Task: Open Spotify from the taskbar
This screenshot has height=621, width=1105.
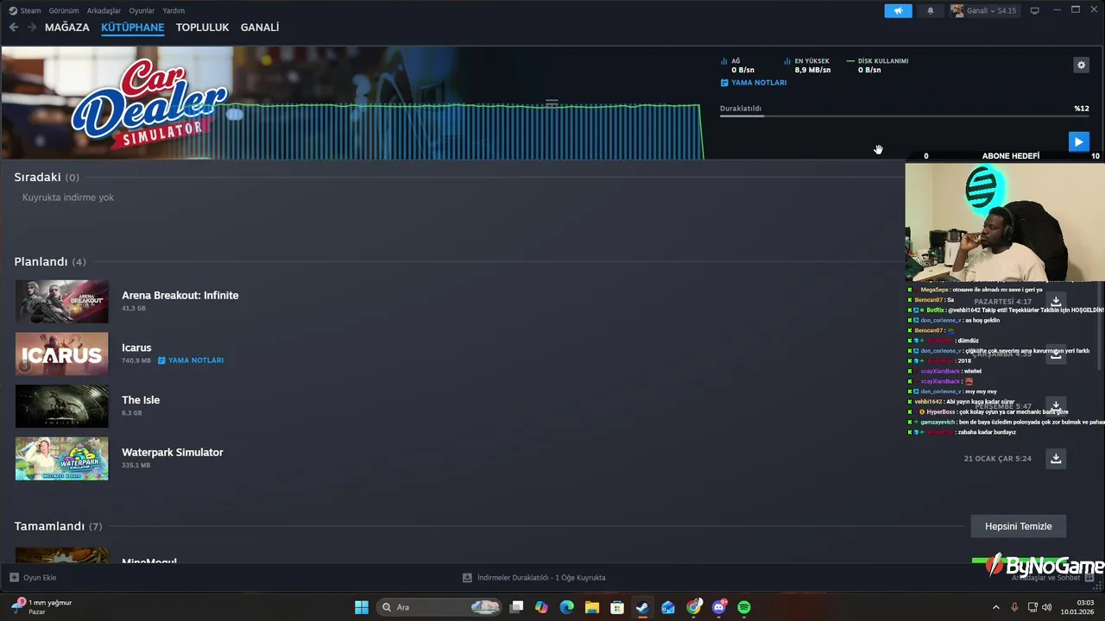Action: coord(744,607)
